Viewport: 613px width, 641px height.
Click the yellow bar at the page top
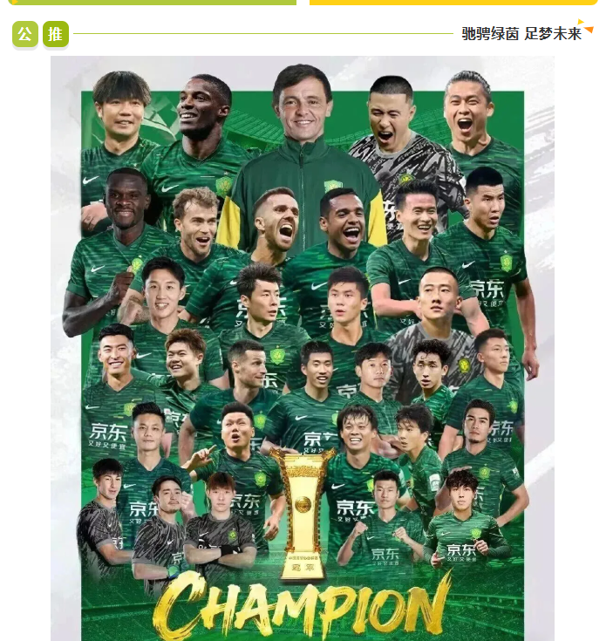pos(453,3)
